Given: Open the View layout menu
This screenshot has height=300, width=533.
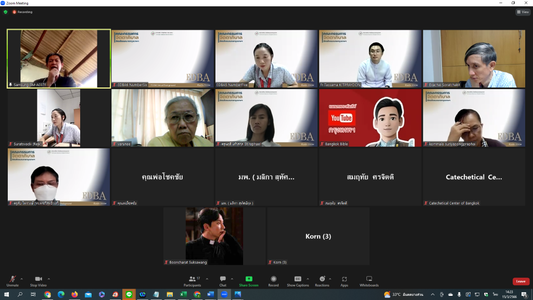Looking at the screenshot, I should (x=523, y=12).
